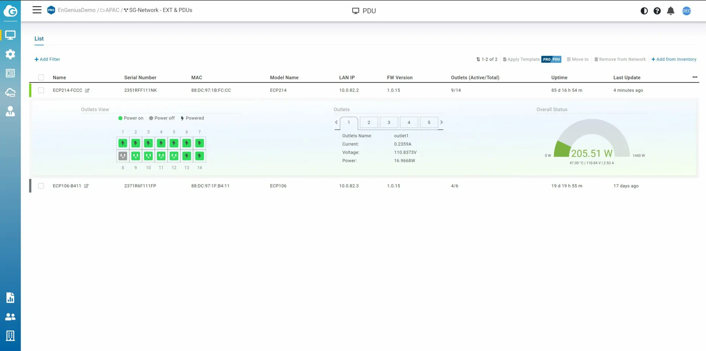
Task: Open the cloud sync sidebar icon
Action: click(10, 92)
